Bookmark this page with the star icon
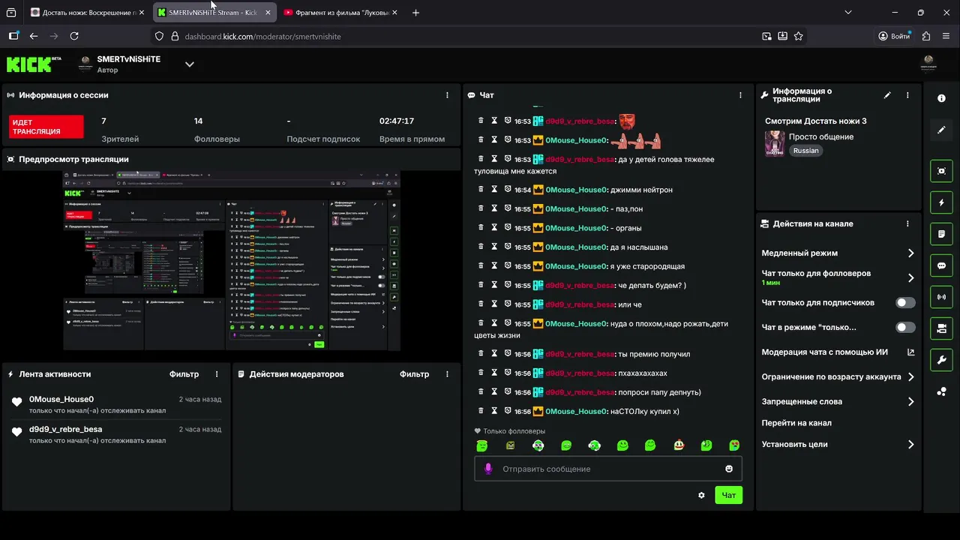The height and width of the screenshot is (540, 960). coord(799,36)
